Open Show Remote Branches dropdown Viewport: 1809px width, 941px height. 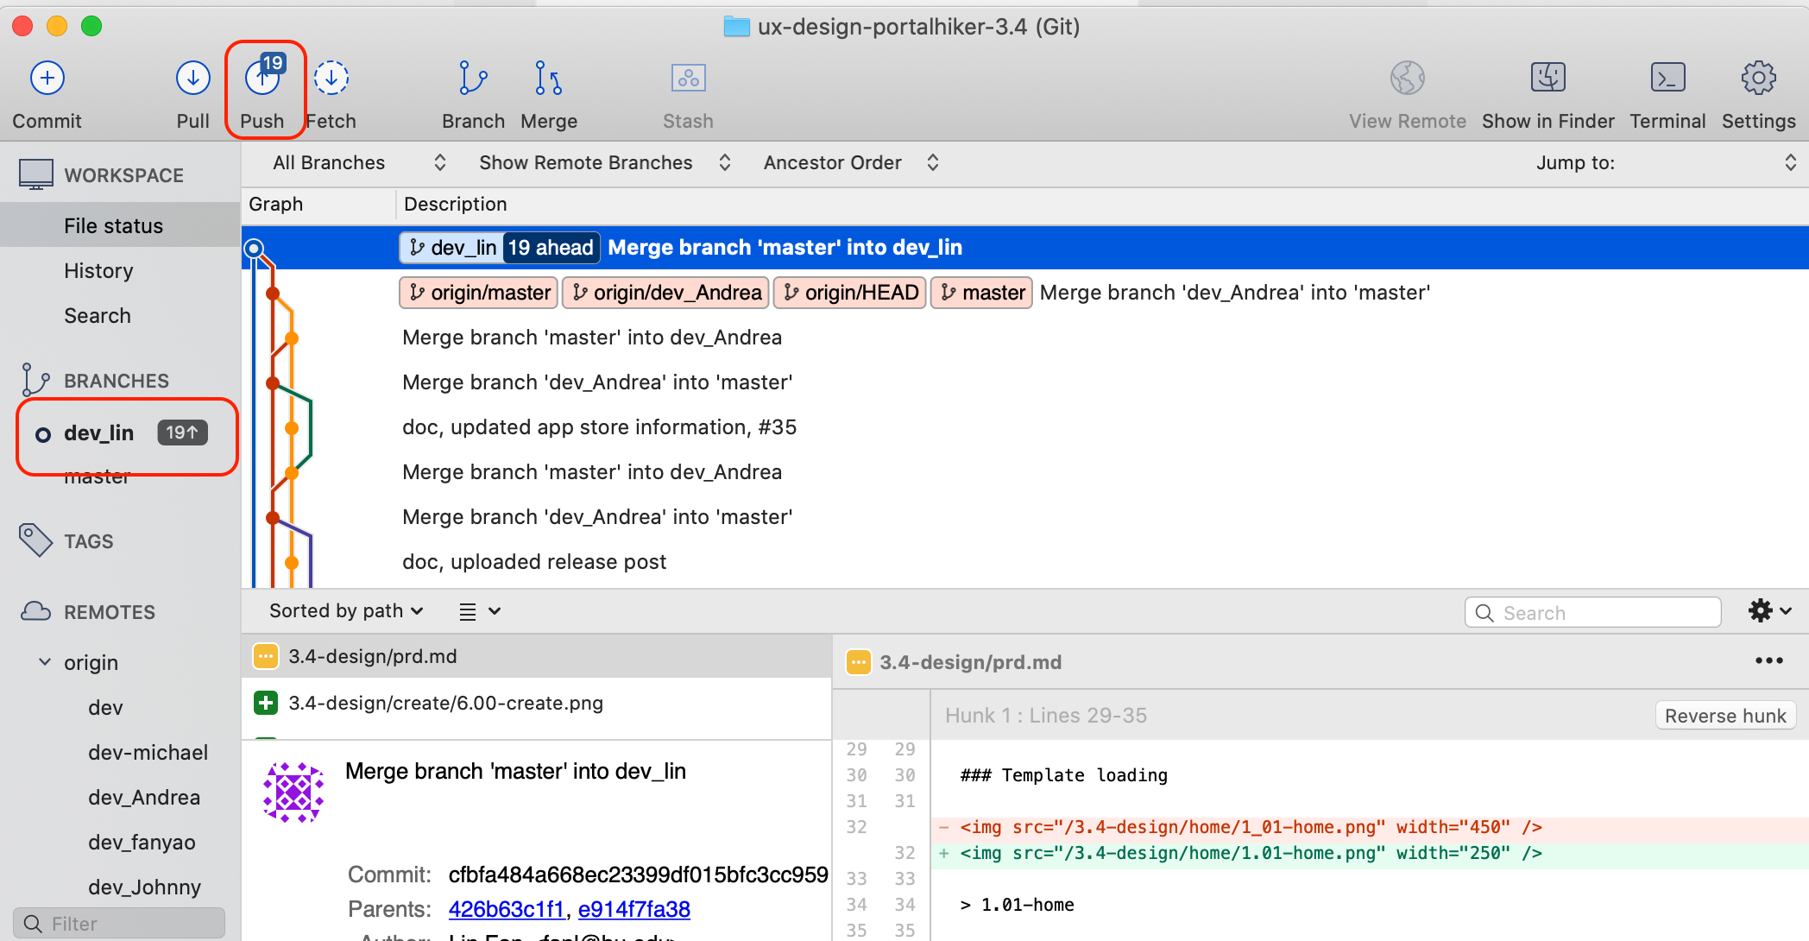[x=605, y=163]
